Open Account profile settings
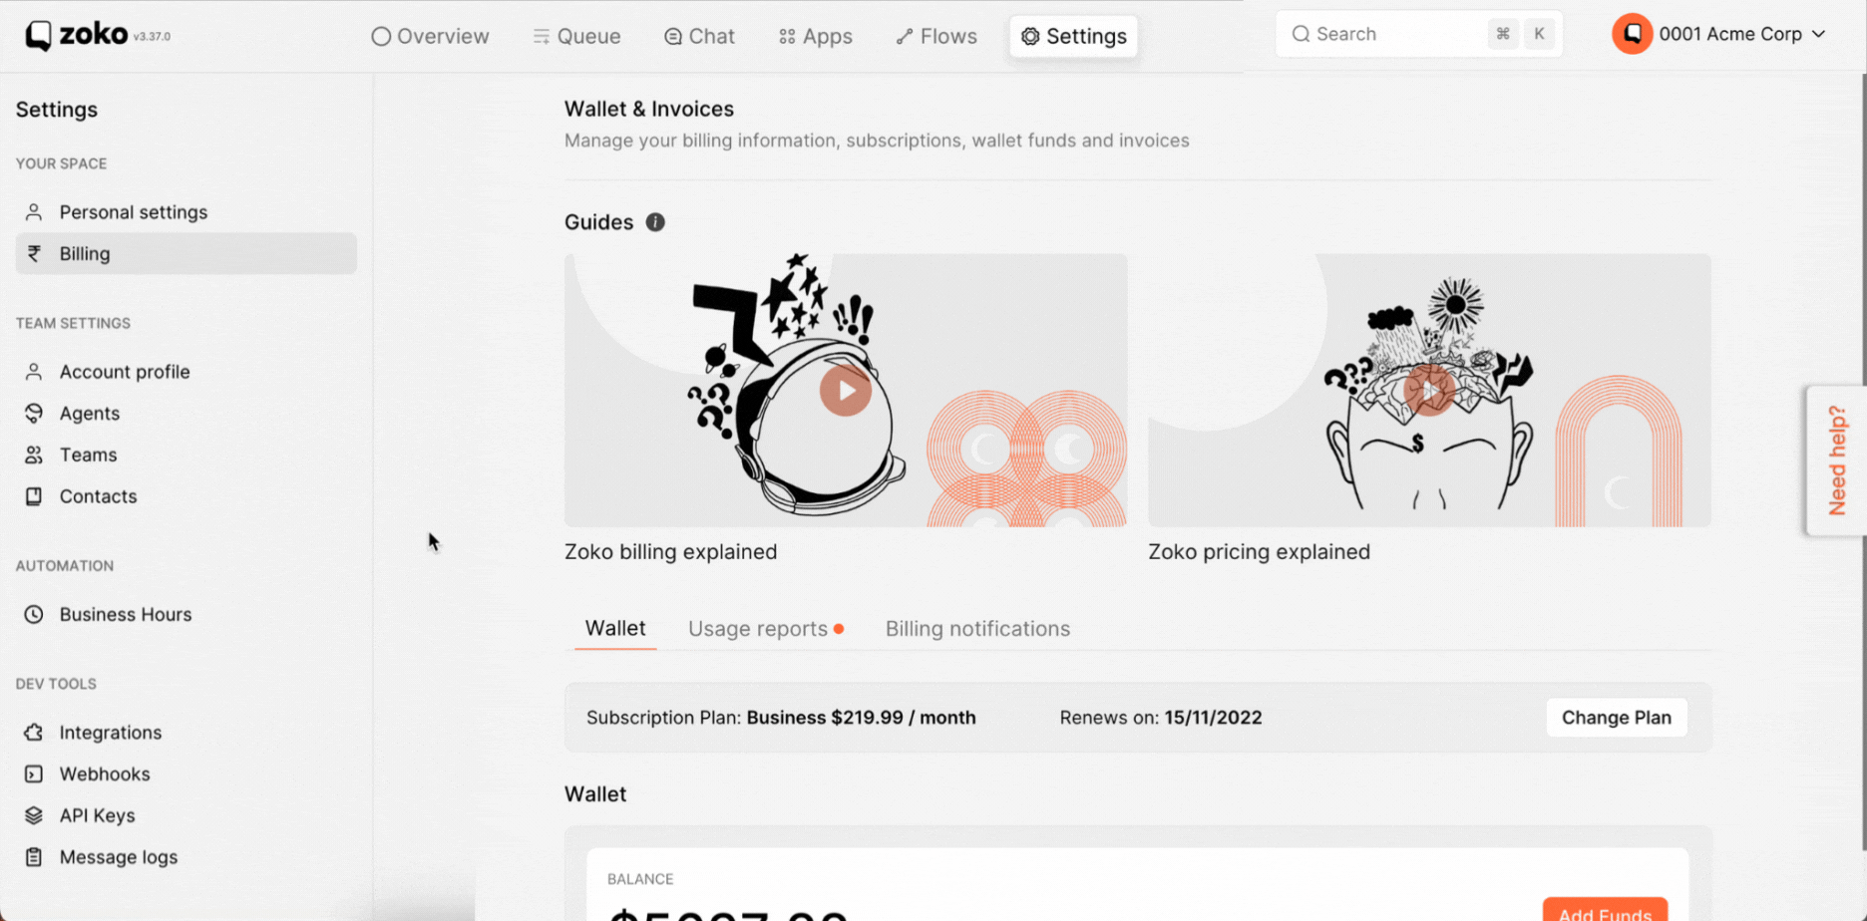The image size is (1867, 921). coord(187,372)
